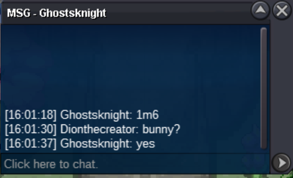Focus the 'Click here to chat.' input field
Image resolution: width=293 pixels, height=178 pixels.
[135, 164]
